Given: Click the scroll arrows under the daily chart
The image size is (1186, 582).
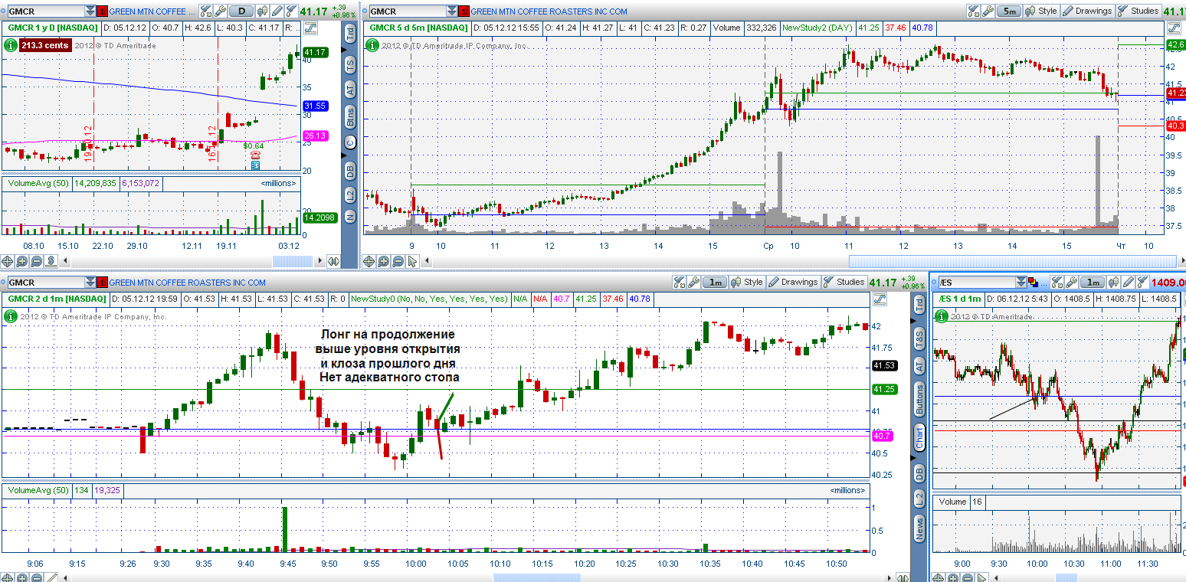Looking at the screenshot, I should tap(333, 261).
